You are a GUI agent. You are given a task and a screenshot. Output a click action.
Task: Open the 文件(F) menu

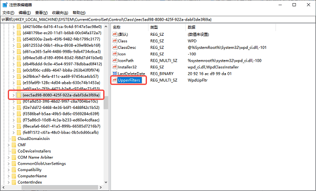point(8,13)
